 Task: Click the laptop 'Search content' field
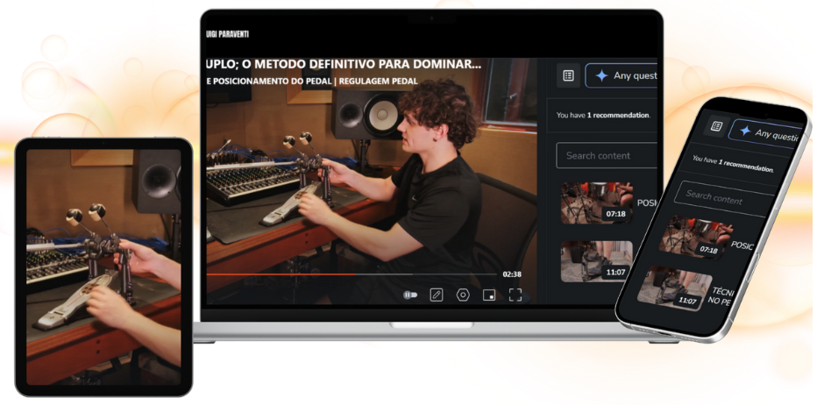click(x=607, y=155)
